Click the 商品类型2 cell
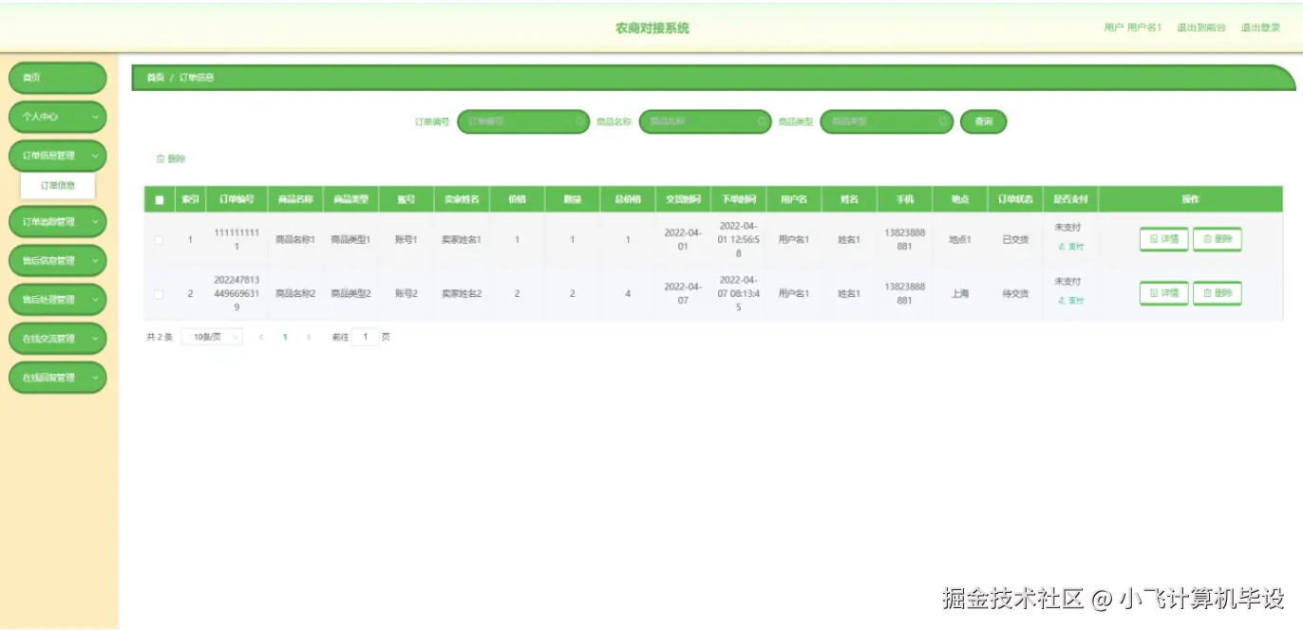The height and width of the screenshot is (630, 1303). click(x=350, y=294)
